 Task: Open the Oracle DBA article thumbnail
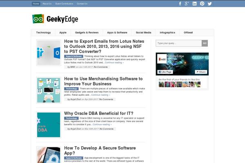point(49,125)
